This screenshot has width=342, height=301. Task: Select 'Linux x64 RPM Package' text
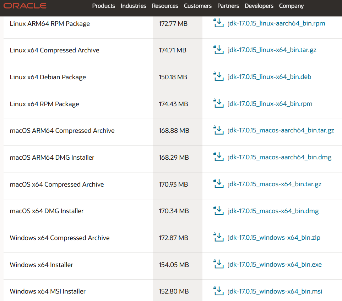click(x=44, y=104)
